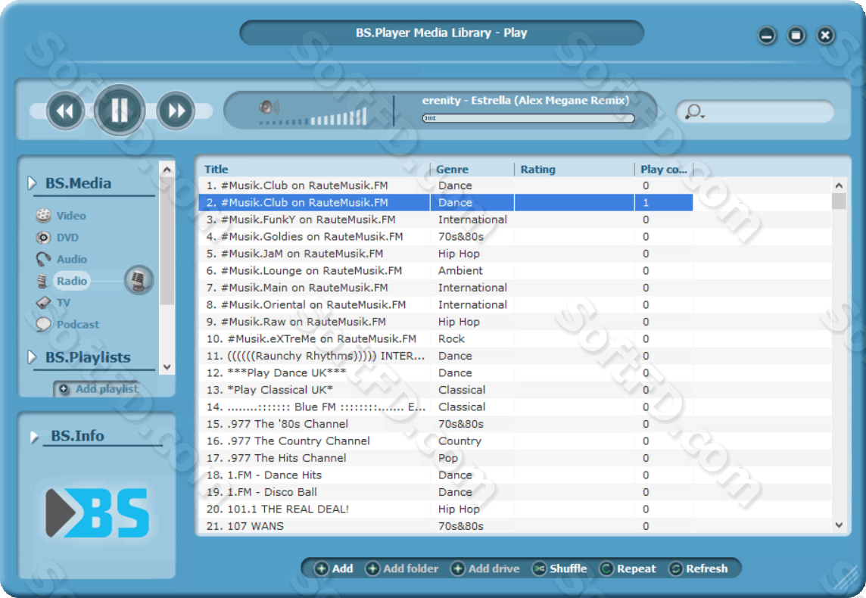This screenshot has height=598, width=866.
Task: Select station #Musik.Raw on RauteMusik.FM
Action: point(446,322)
